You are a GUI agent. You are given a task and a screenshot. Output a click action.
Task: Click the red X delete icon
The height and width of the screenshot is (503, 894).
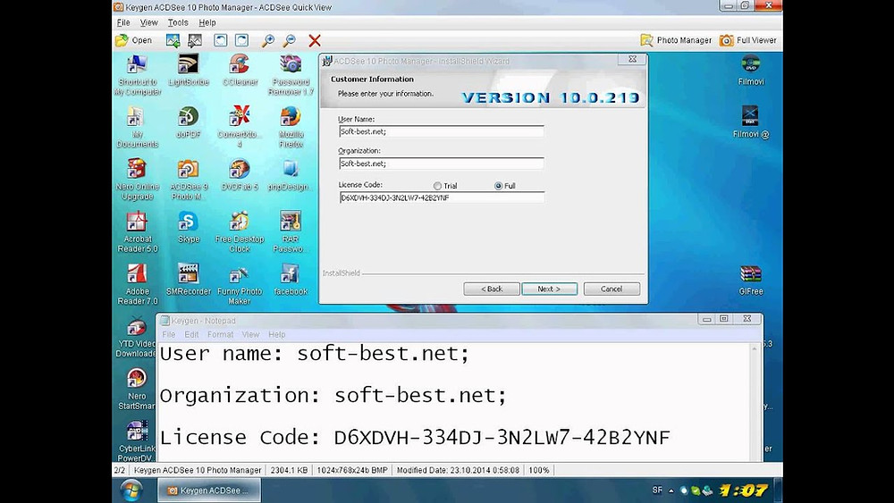coord(315,40)
